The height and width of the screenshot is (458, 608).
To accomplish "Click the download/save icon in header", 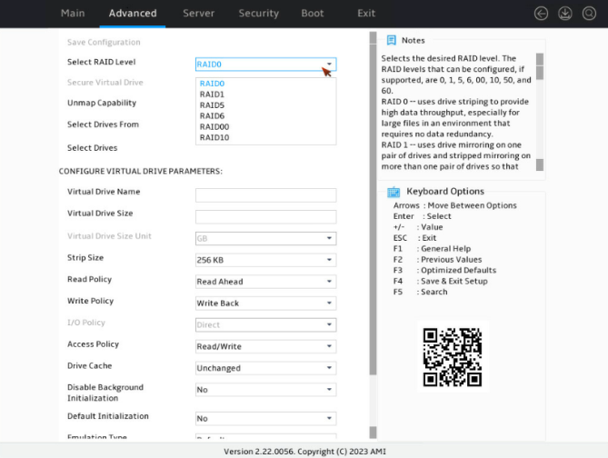I will pos(565,14).
